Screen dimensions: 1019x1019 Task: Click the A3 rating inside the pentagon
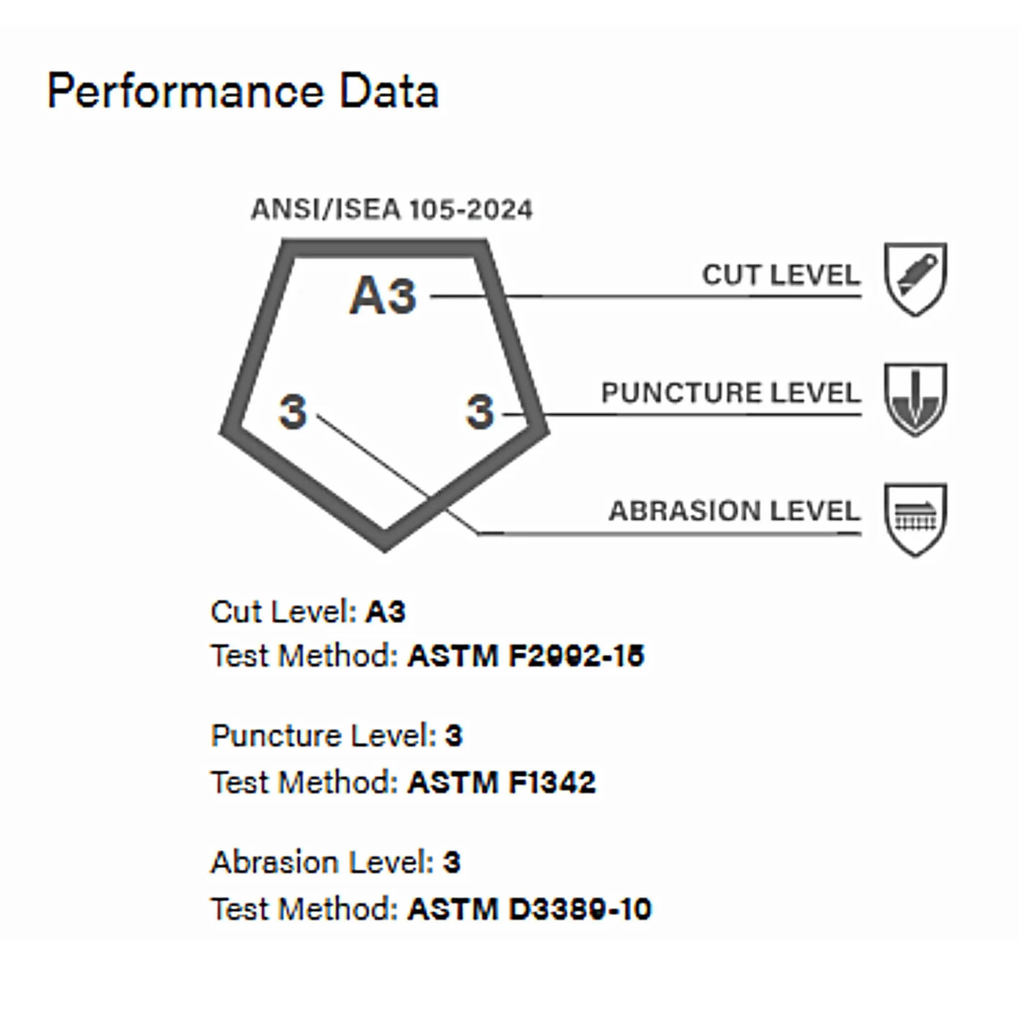(384, 297)
